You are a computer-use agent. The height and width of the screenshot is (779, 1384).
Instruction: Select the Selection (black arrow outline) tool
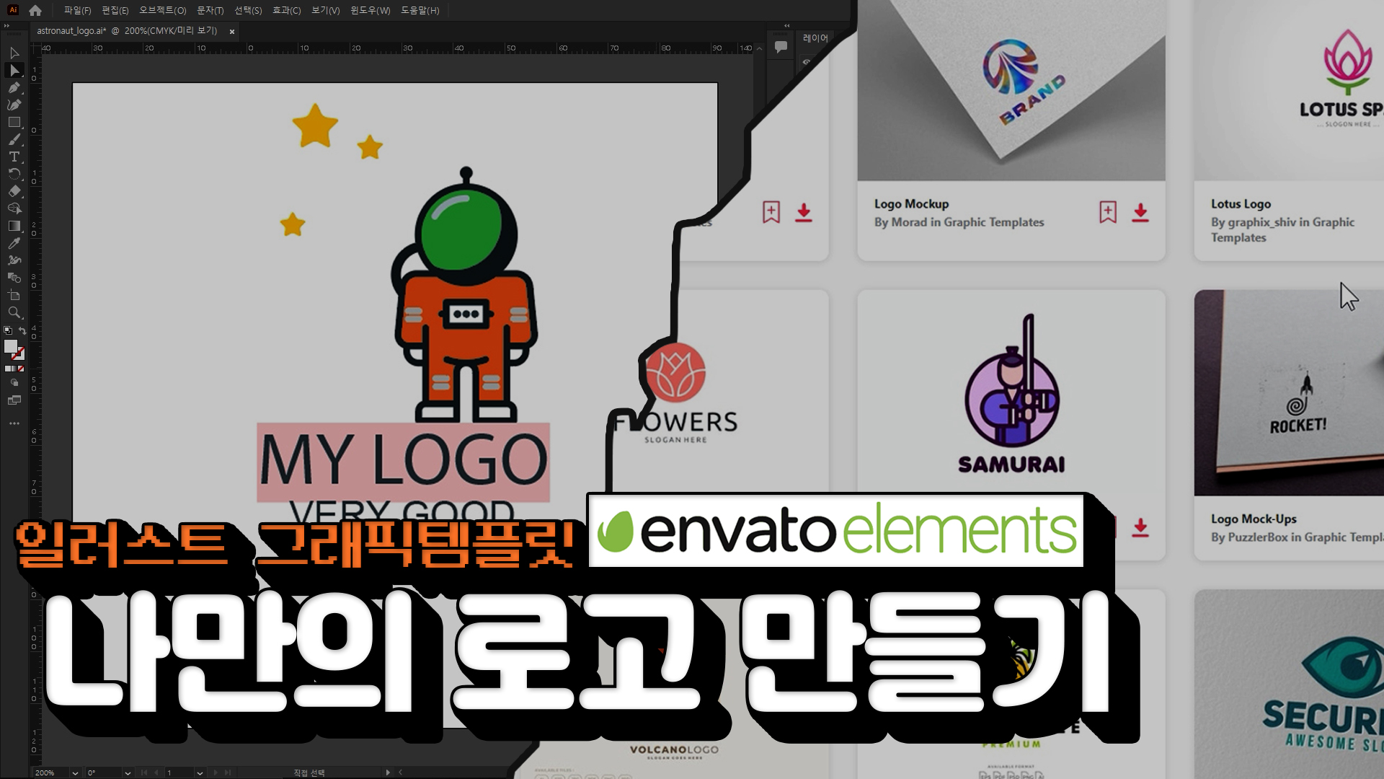click(14, 53)
